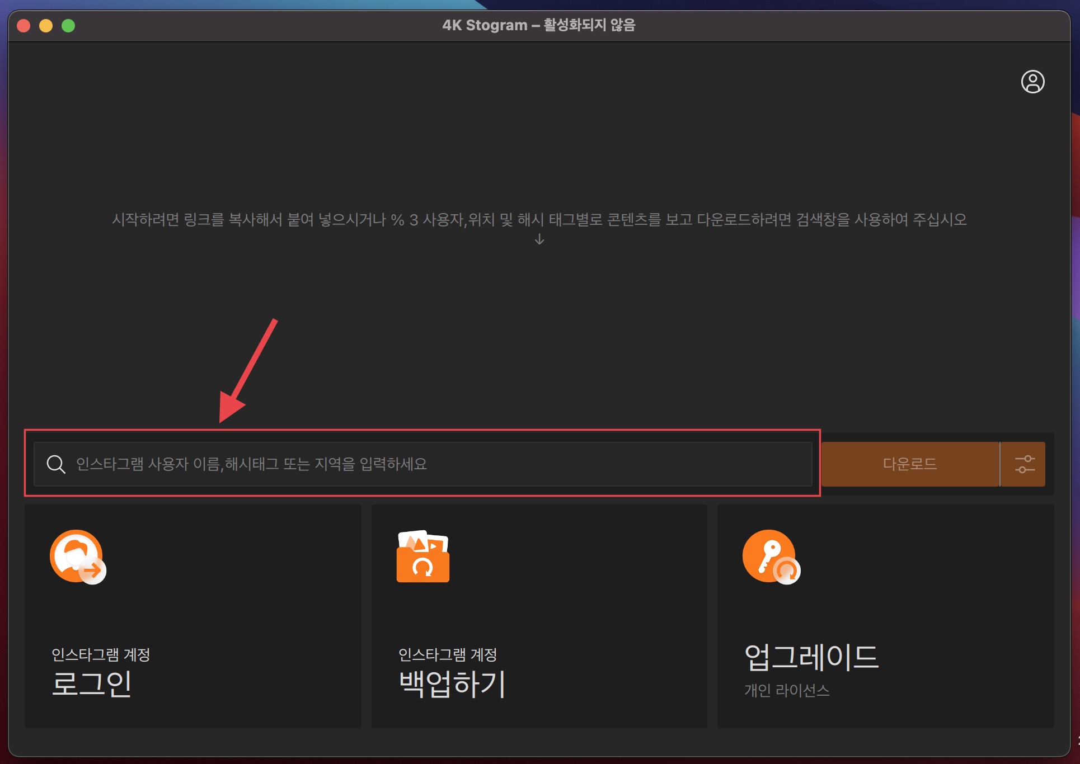This screenshot has width=1080, height=764.
Task: Click the instruction hint text
Action: tap(539, 219)
